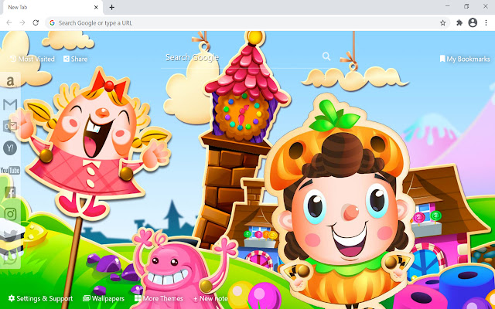The image size is (495, 309).
Task: Restore down the browser window
Action: click(x=466, y=6)
